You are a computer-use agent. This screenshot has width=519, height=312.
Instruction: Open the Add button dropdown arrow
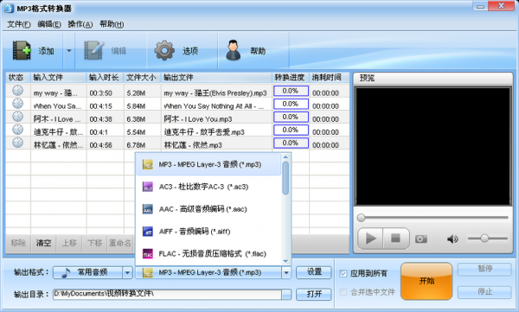(x=69, y=51)
